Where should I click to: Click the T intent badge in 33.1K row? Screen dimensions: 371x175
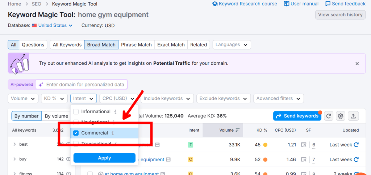(191, 145)
